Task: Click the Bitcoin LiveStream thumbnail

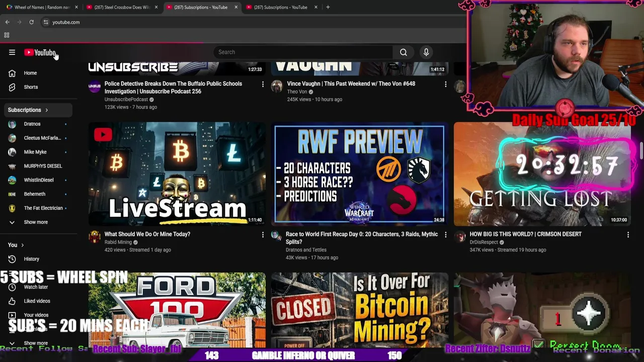Action: (177, 174)
